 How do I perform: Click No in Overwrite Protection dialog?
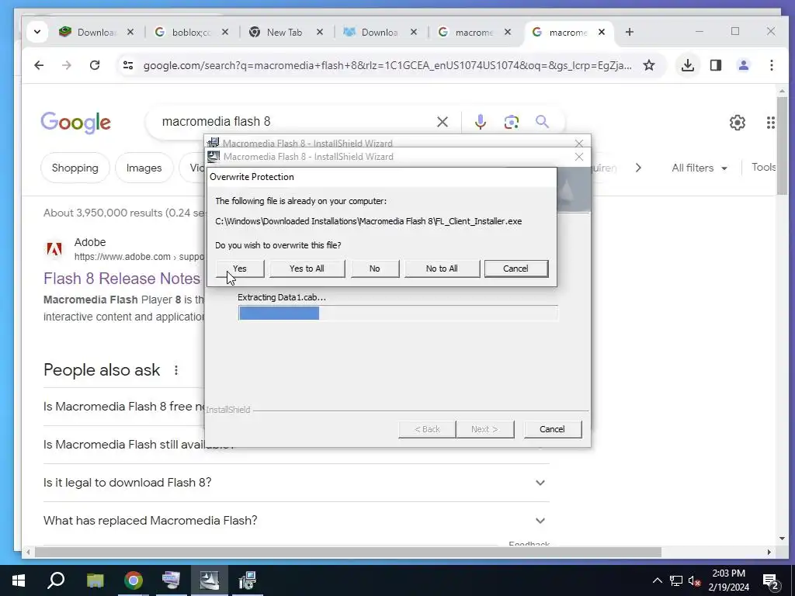[x=374, y=269]
